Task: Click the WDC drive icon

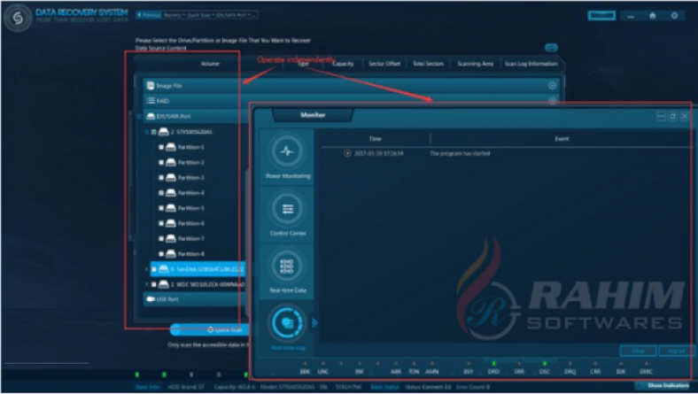Action: click(x=164, y=284)
